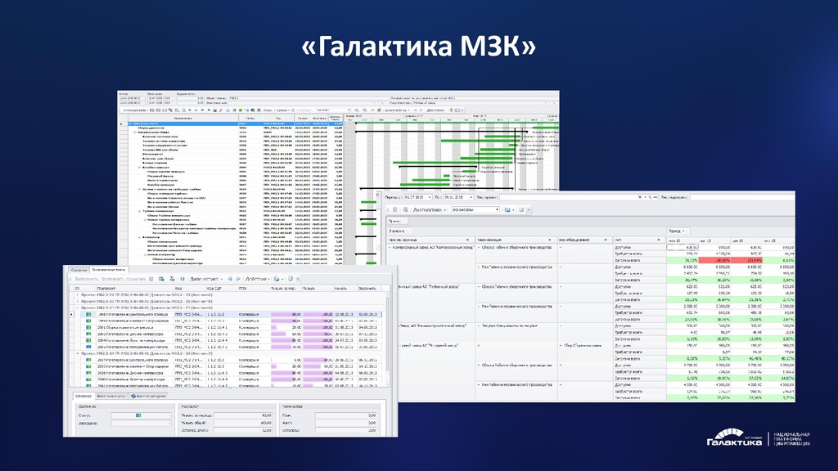Collapse the third expanded project group in the subproject list
Image resolution: width=838 pixels, height=471 pixels.
[x=78, y=308]
